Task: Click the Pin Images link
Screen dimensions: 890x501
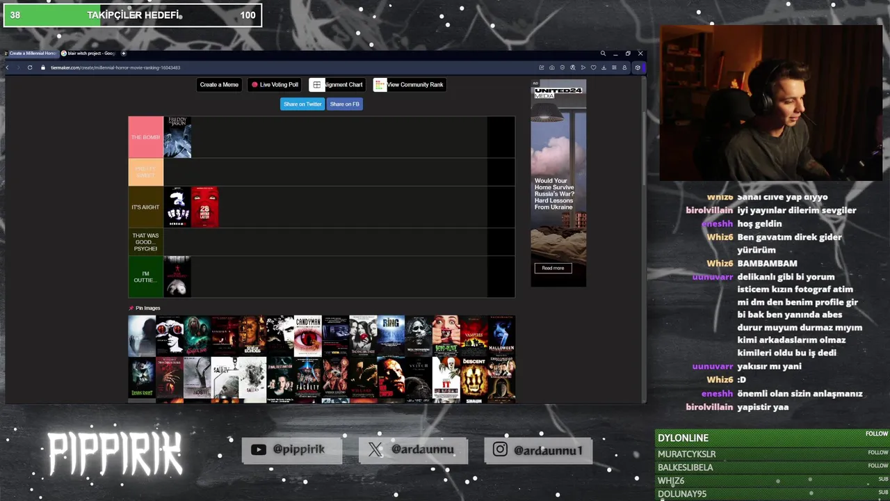Action: tap(145, 308)
